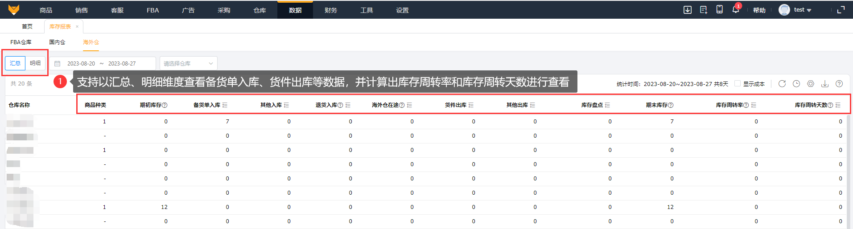Set end date 2023-08-27 field
Viewport: 853px width, 229px height.
(x=122, y=64)
